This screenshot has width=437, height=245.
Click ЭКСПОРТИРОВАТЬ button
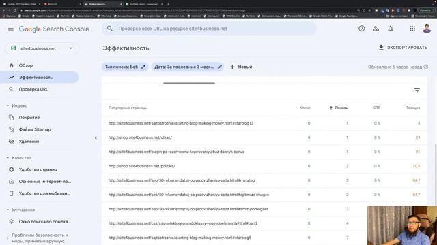(403, 48)
